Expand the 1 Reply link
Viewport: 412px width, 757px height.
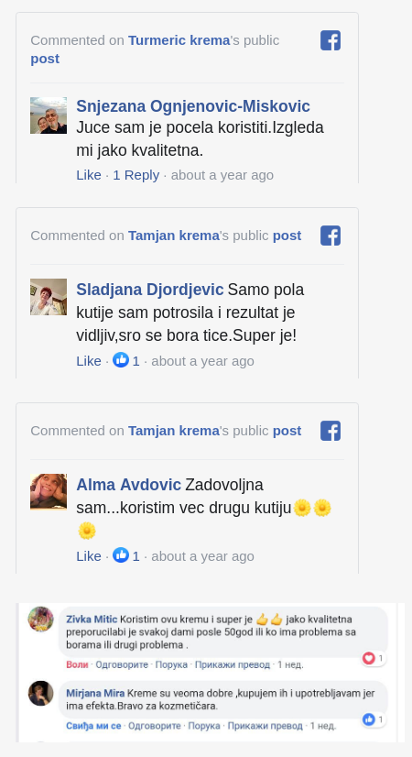(136, 175)
